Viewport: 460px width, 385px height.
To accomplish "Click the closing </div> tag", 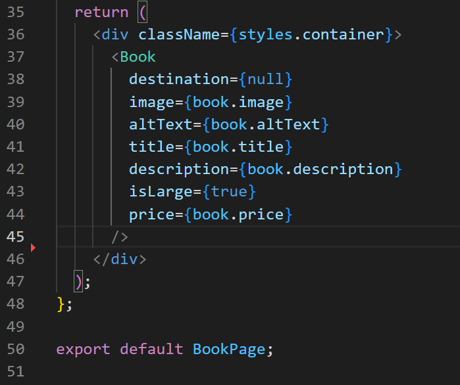I will [120, 260].
